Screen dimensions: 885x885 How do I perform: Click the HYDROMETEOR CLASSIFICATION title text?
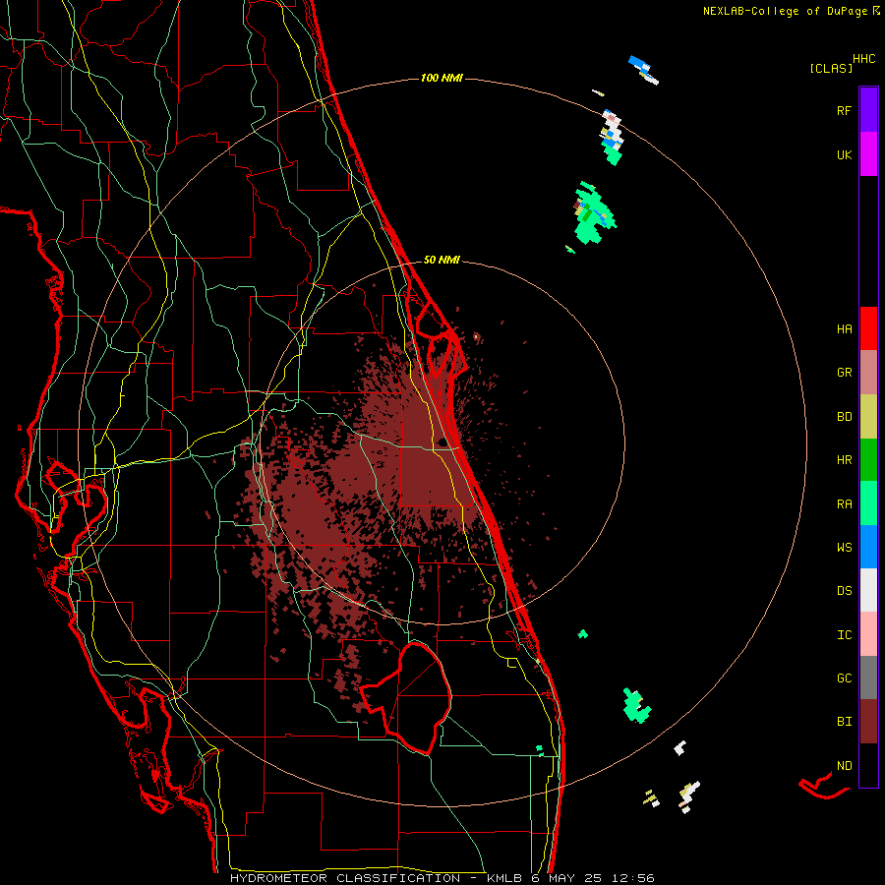tap(345, 878)
